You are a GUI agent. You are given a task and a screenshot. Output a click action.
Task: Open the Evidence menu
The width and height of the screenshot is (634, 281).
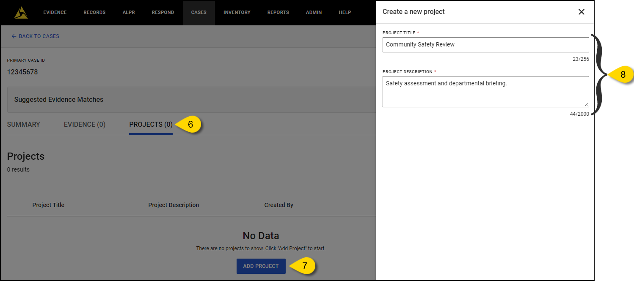pos(55,13)
